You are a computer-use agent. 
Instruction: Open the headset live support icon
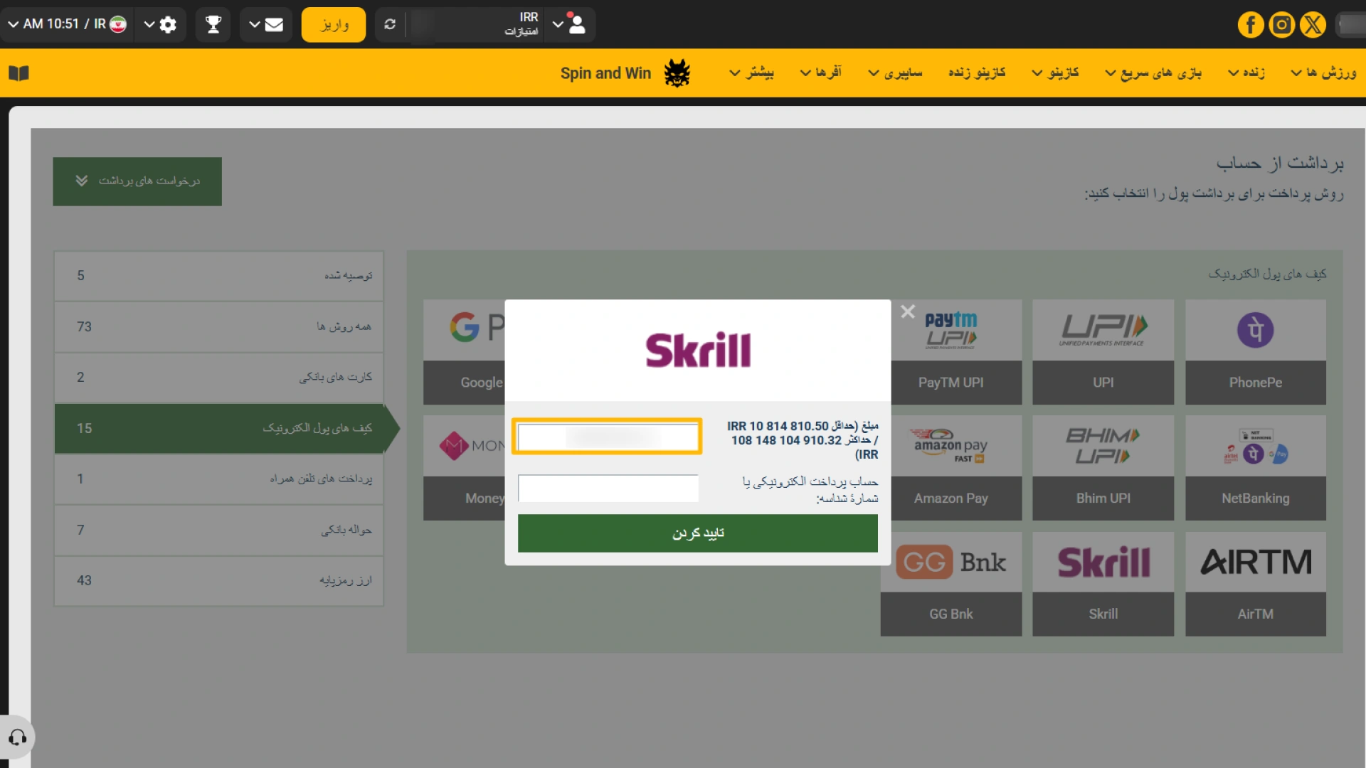[17, 737]
